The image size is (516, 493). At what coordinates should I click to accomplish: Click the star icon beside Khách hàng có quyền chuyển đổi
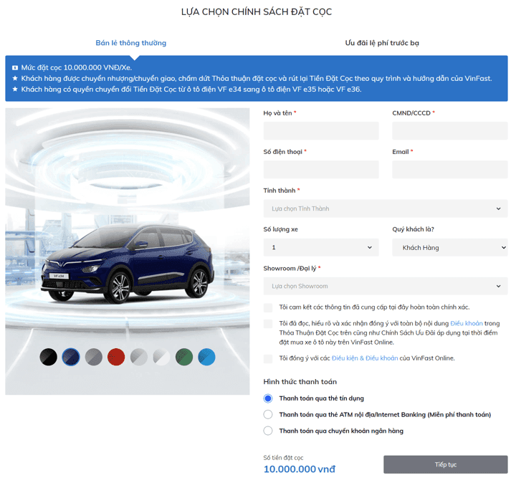click(x=15, y=89)
